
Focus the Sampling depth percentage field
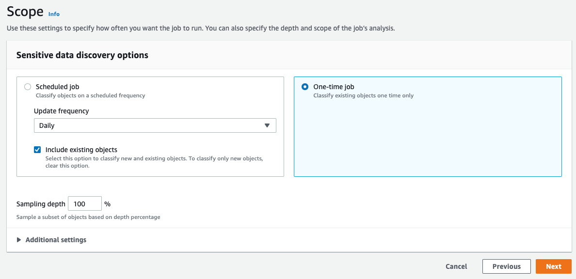click(84, 204)
